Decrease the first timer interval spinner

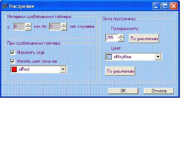click(28, 28)
